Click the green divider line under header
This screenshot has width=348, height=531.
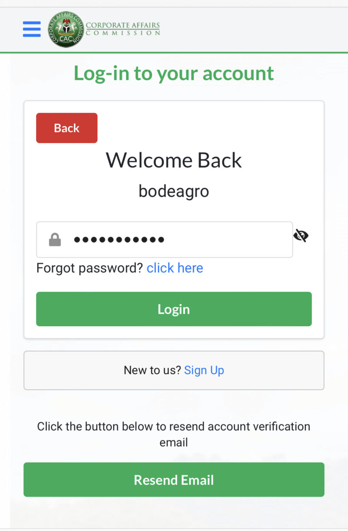[x=174, y=53]
